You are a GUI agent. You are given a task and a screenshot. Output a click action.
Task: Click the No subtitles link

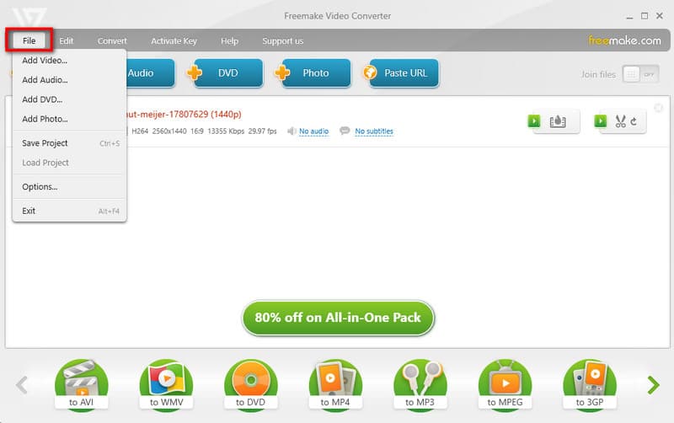click(x=374, y=131)
